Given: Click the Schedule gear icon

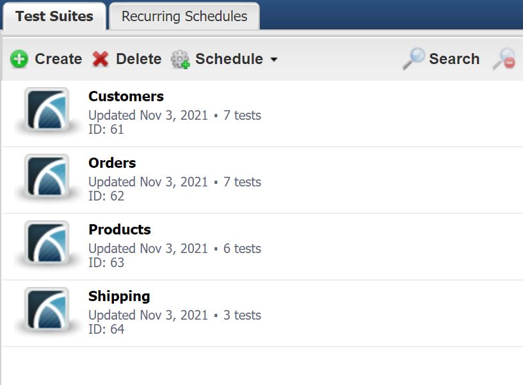Looking at the screenshot, I should [x=180, y=58].
